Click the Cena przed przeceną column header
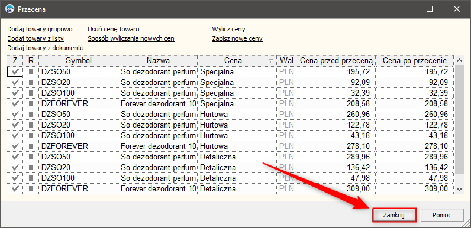Image resolution: width=471 pixels, height=228 pixels. click(336, 61)
